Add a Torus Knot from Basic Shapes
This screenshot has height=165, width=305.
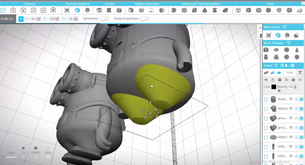coord(276,57)
